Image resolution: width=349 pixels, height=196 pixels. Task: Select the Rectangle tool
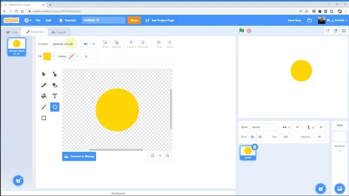(x=44, y=118)
